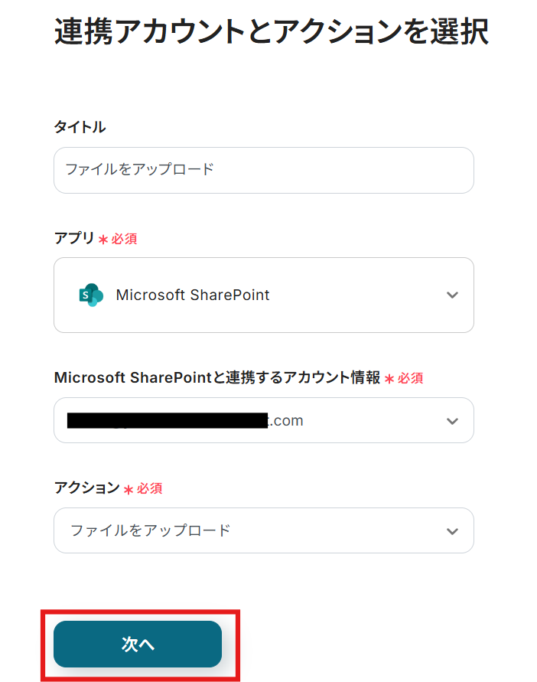Click the SharePoint連携アカウント情報 label text
Screen dimensions: 537x682
point(217,377)
